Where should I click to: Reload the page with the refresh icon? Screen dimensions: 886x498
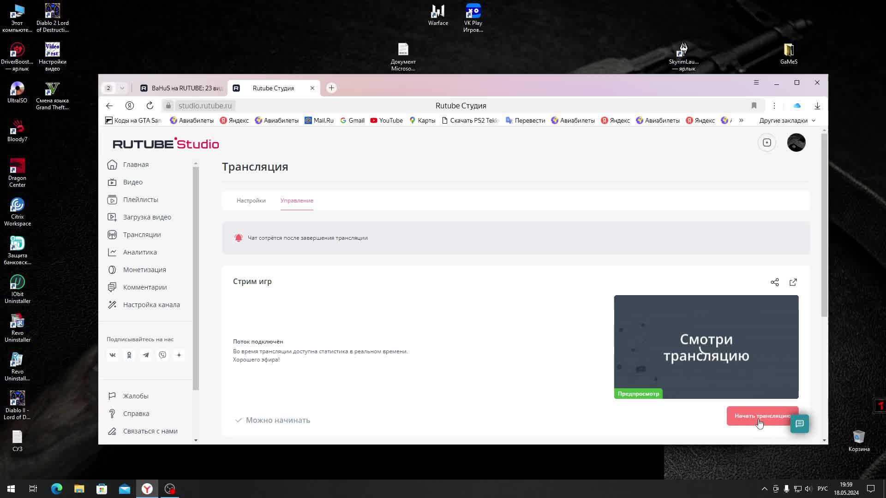(x=150, y=106)
